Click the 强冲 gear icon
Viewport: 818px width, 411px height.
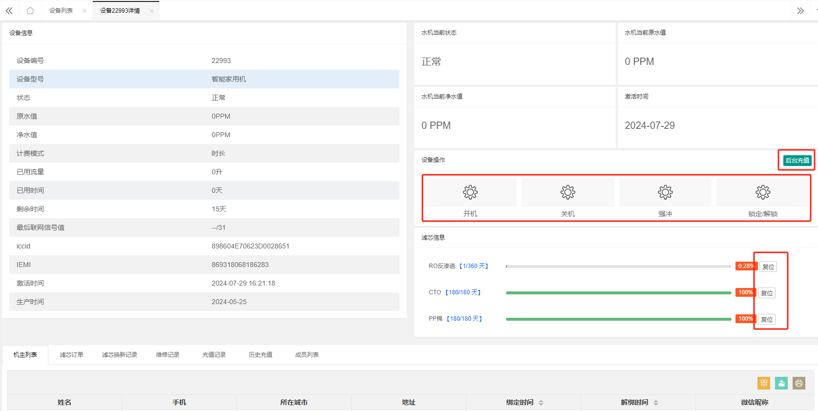point(665,192)
